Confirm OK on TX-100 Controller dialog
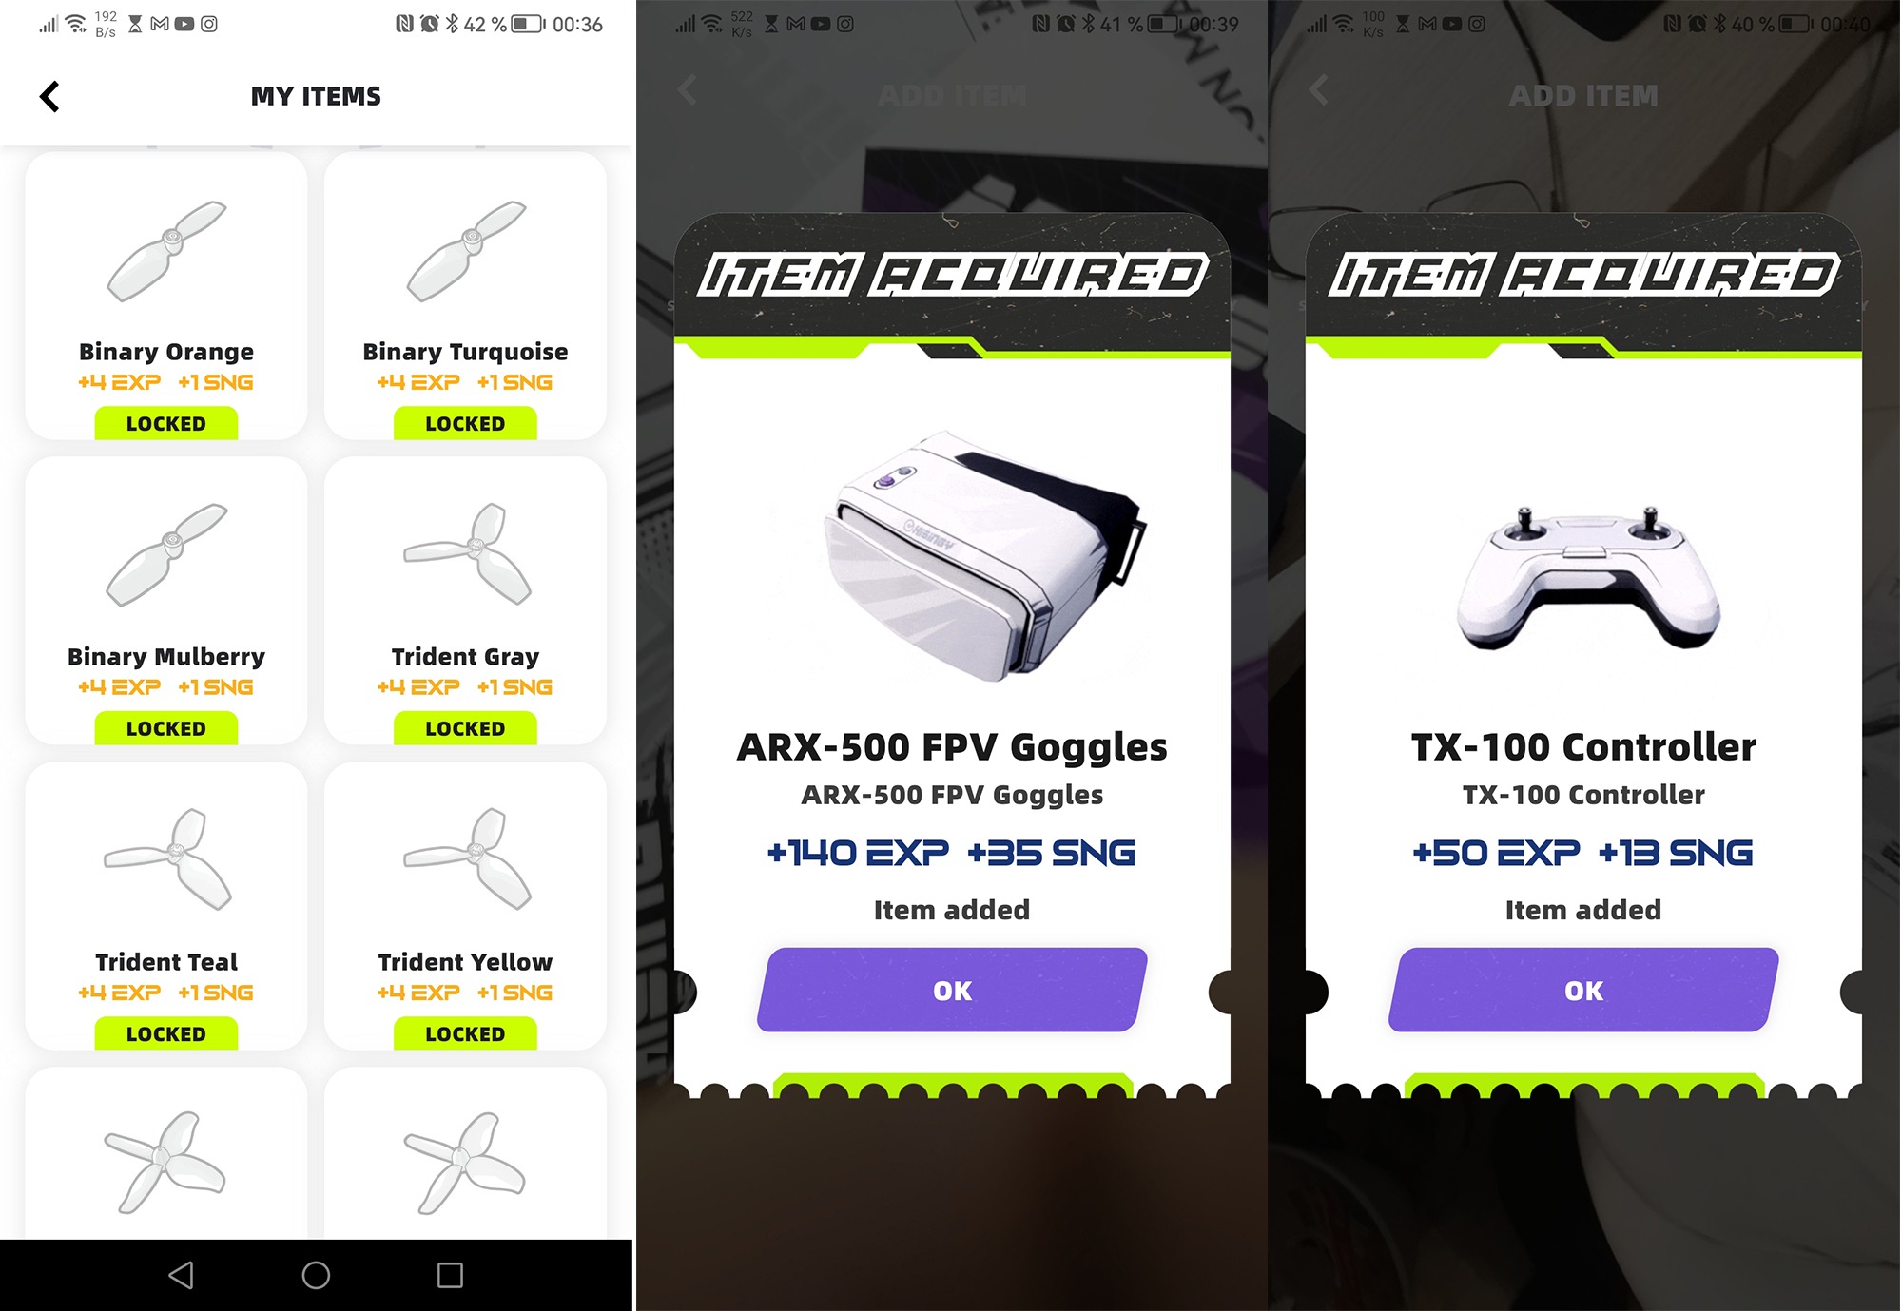Screen dimensions: 1902x1311 (x=1583, y=990)
